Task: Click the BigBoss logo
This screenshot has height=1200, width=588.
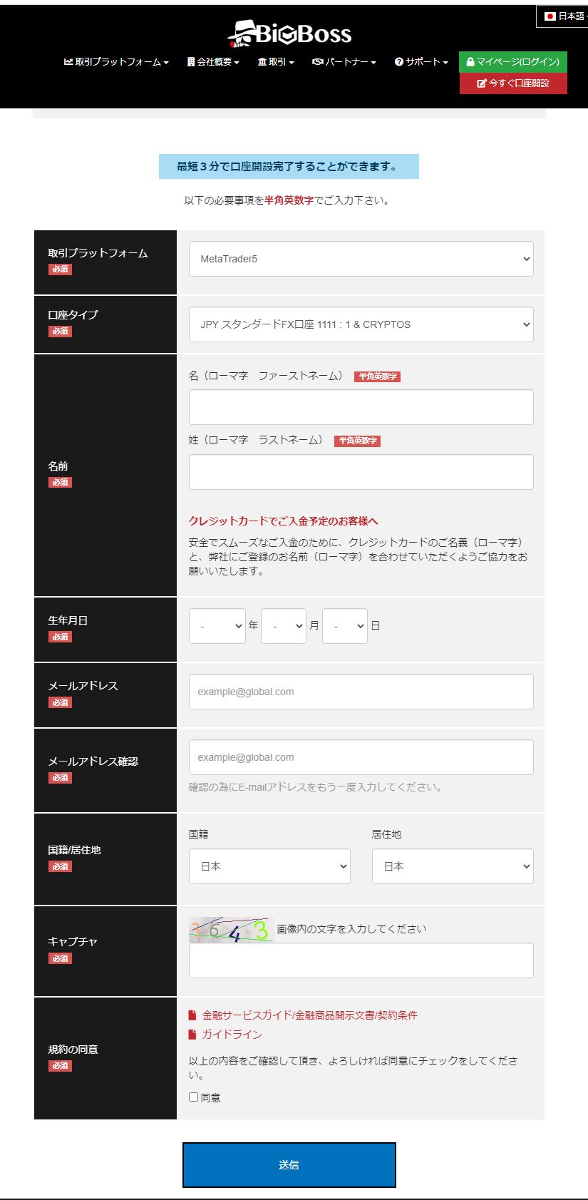Action: click(x=289, y=33)
